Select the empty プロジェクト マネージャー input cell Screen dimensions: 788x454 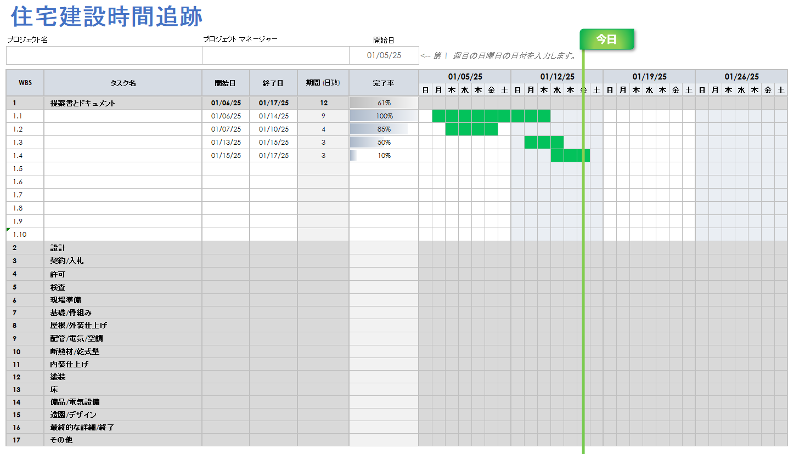(275, 55)
